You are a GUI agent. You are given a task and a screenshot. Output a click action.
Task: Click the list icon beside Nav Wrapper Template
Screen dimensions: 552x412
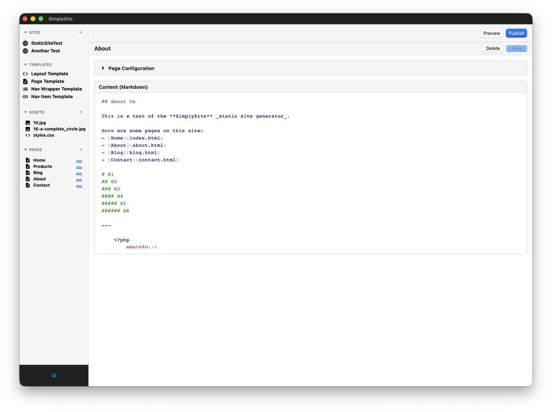[x=25, y=89]
